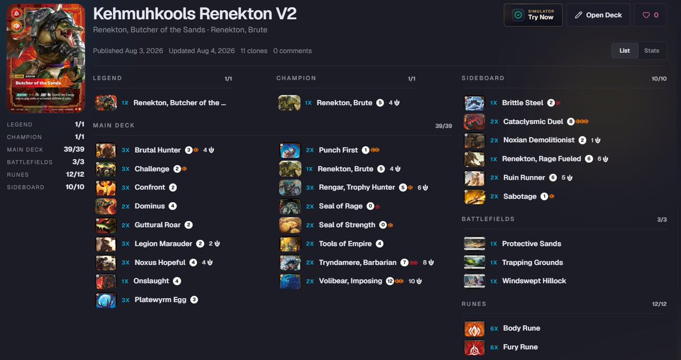
Task: Click the Punch First card thumbnail
Action: [x=290, y=150]
